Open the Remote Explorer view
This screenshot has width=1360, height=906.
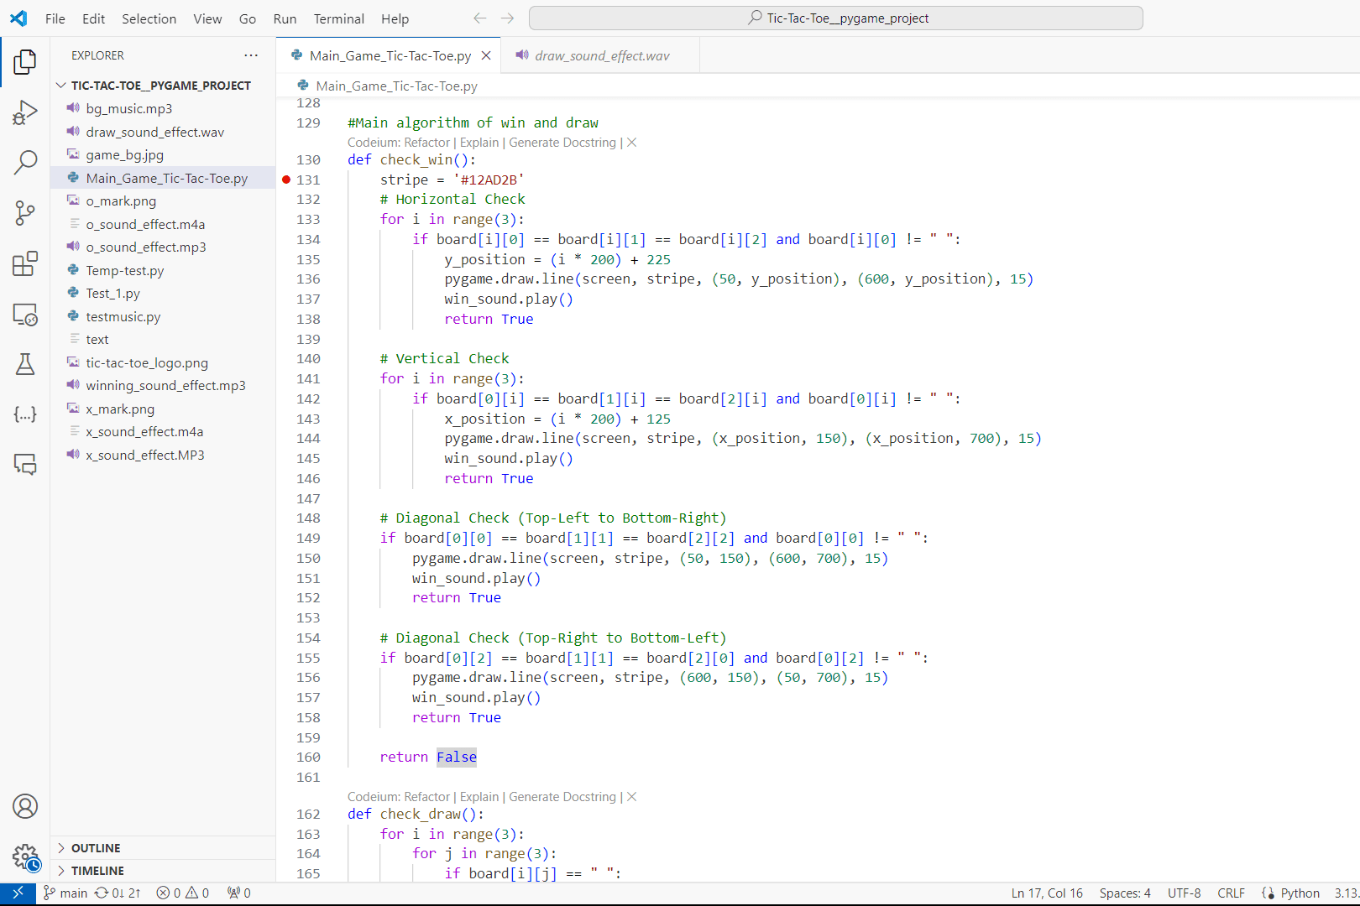pyautogui.click(x=25, y=314)
